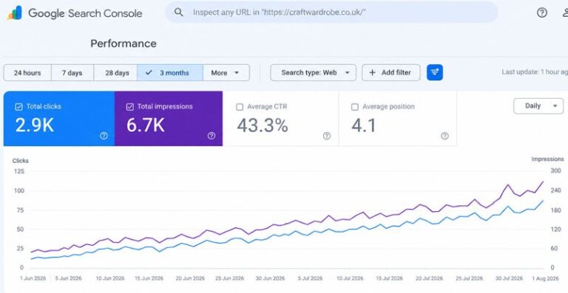Screen dimensions: 568x293
Task: Click the 300 impressions axis value
Action: coord(555,171)
